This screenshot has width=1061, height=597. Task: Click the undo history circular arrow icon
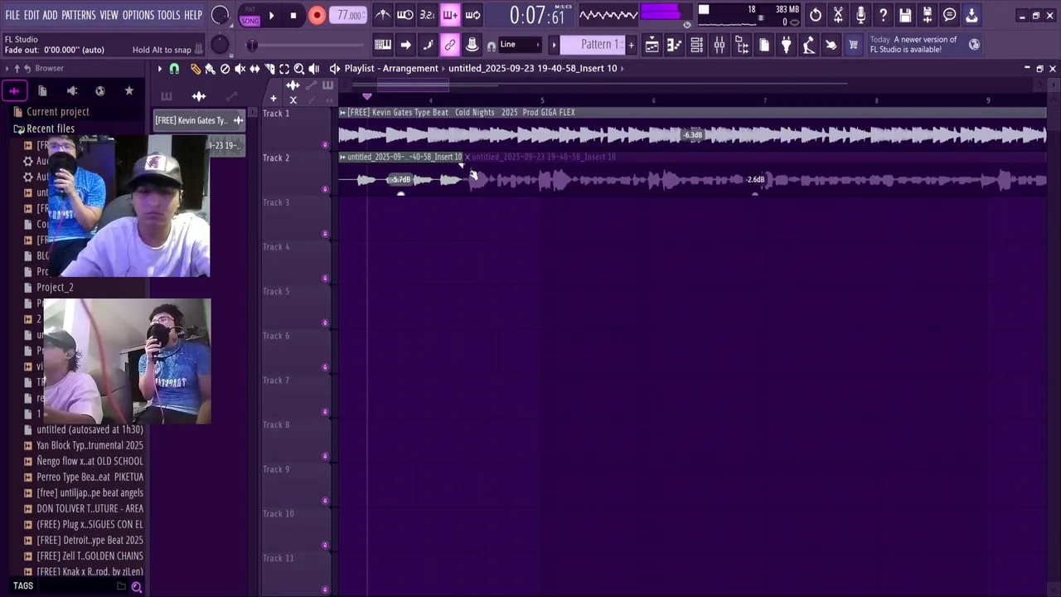[x=816, y=15]
